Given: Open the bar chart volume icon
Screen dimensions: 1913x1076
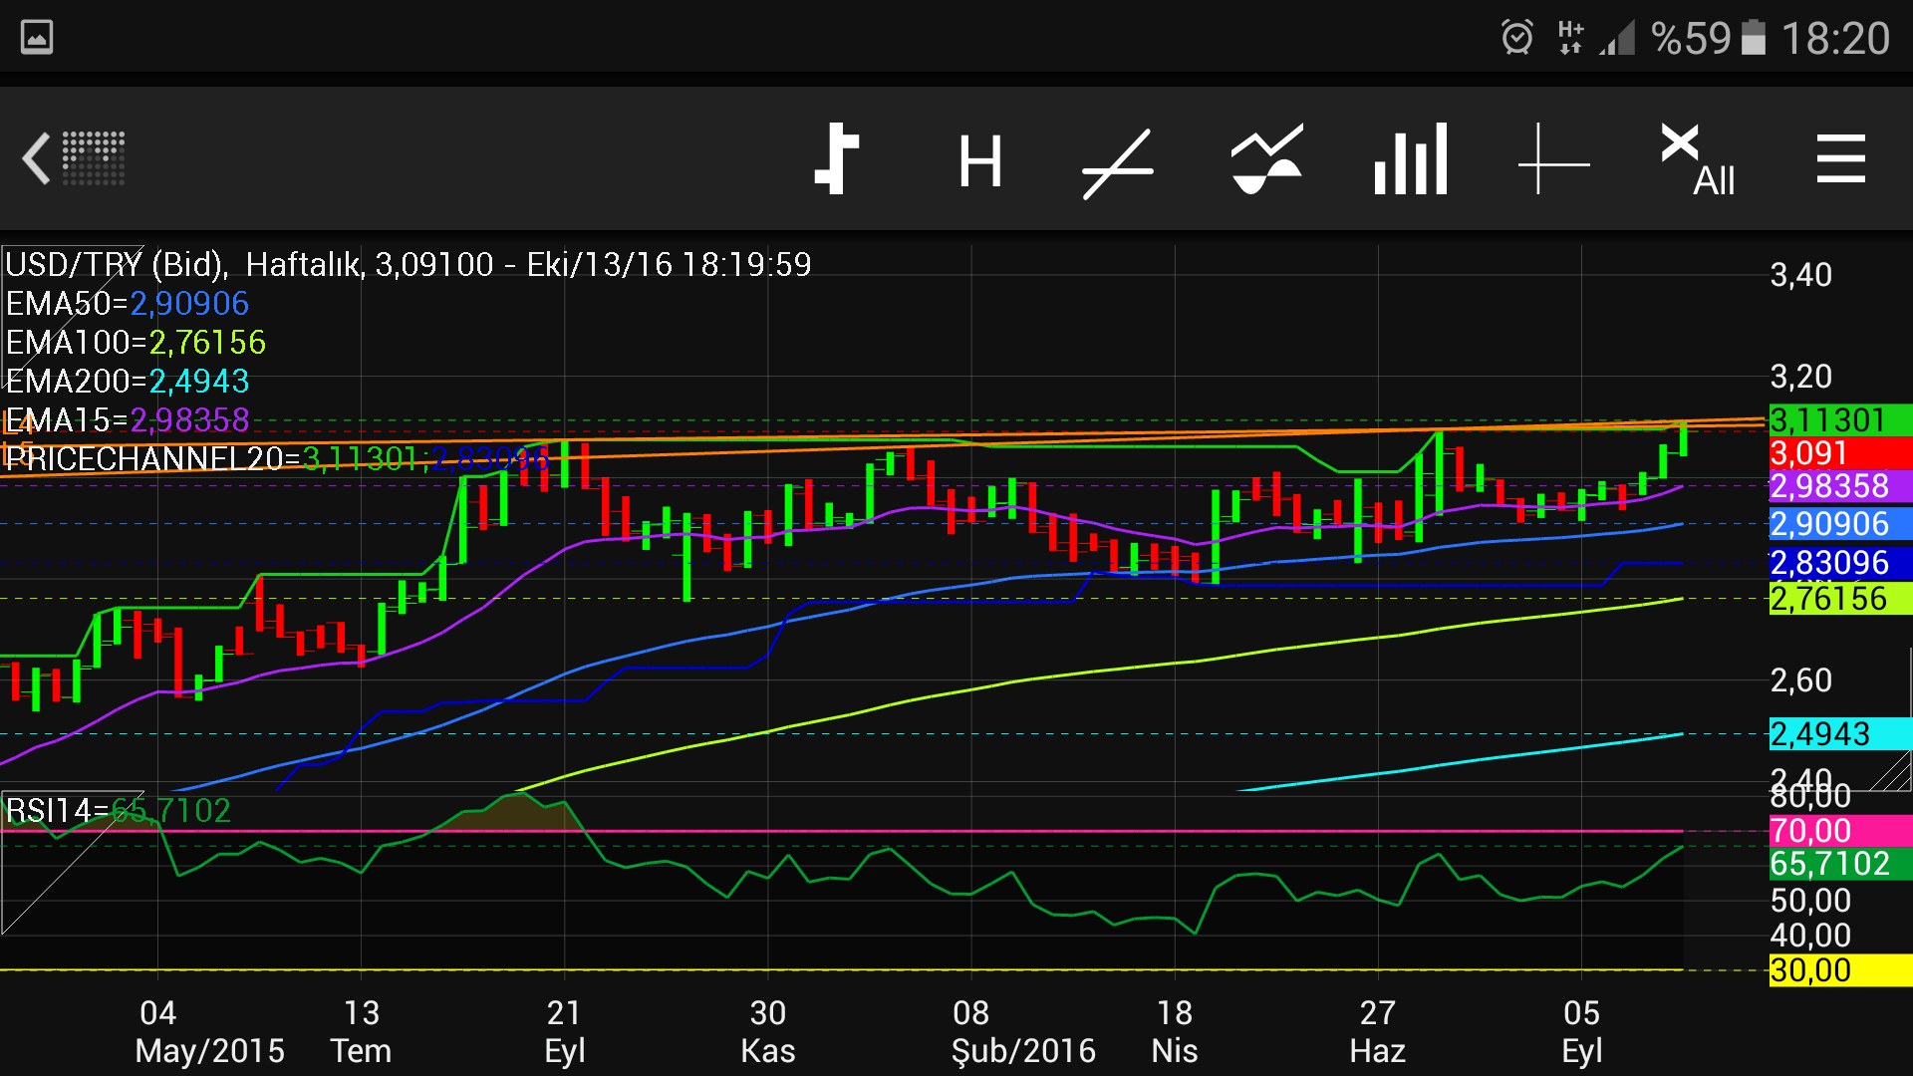Looking at the screenshot, I should [x=1410, y=159].
